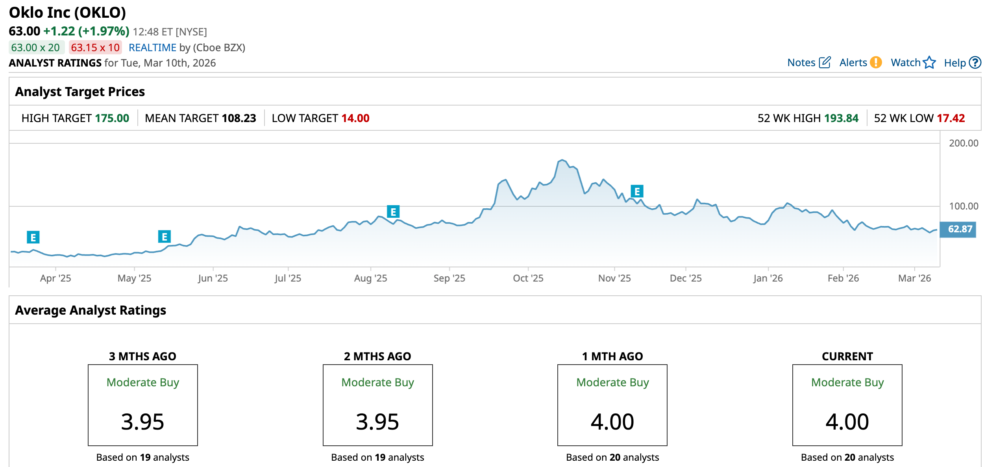The image size is (984, 467).
Task: Click the Notes link text
Action: click(801, 63)
